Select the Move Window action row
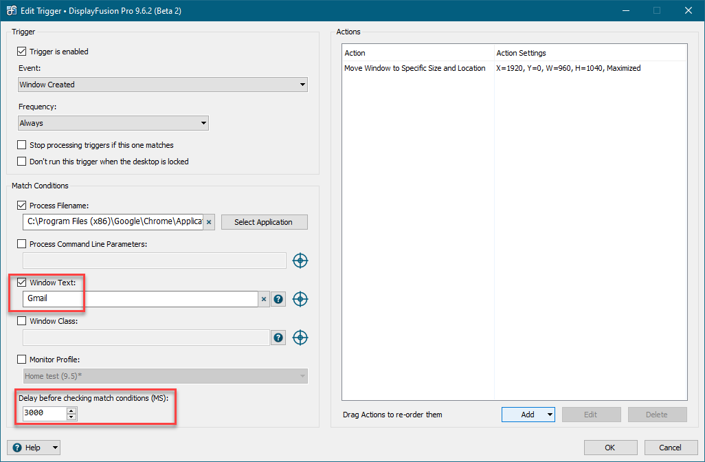This screenshot has width=705, height=462. point(415,68)
